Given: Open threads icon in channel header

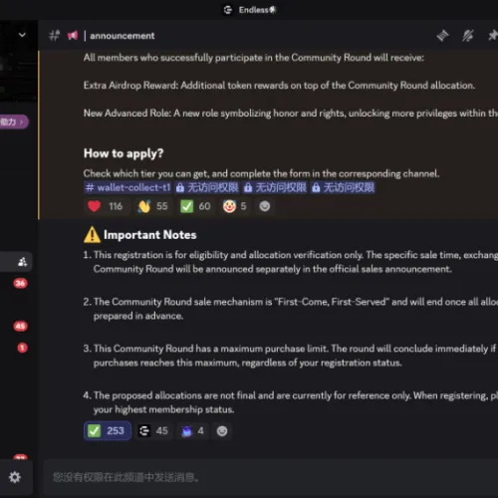Looking at the screenshot, I should (442, 36).
